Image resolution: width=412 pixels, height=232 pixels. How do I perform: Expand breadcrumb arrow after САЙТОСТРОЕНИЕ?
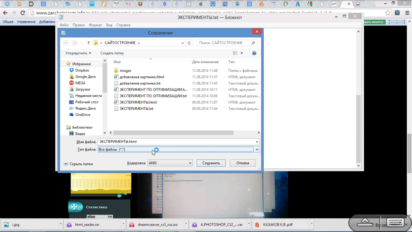click(139, 43)
